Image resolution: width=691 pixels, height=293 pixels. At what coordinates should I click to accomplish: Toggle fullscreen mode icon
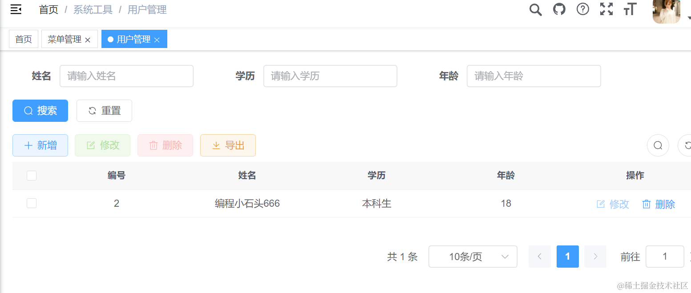tap(606, 9)
